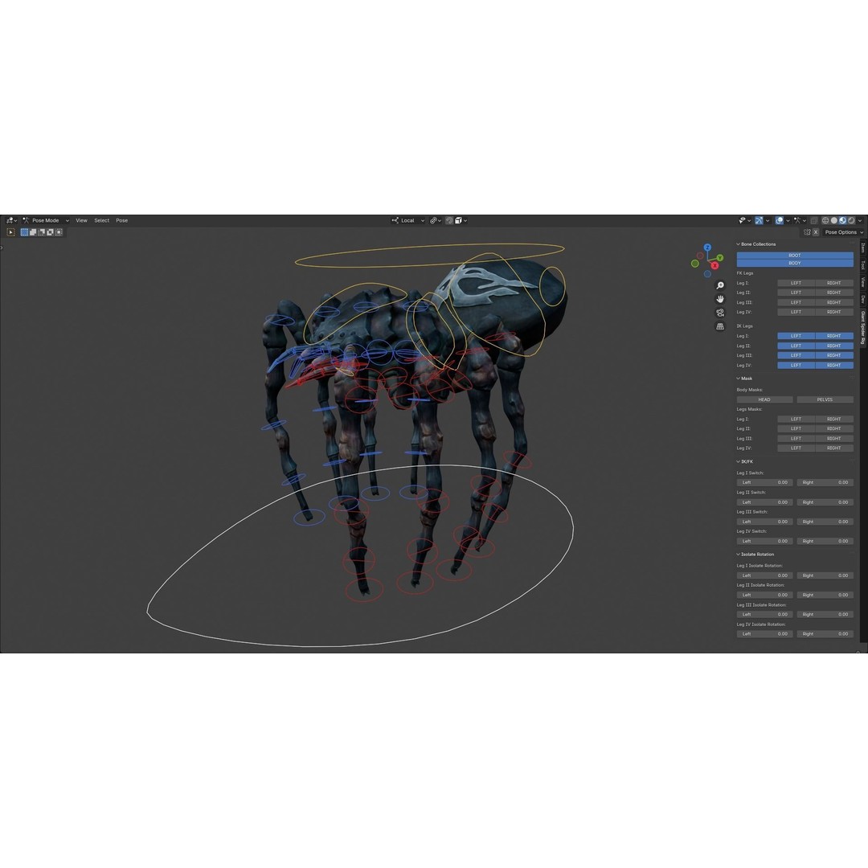This screenshot has height=868, width=868.
Task: Disable IK Leg II RIGHT collection
Action: click(x=834, y=346)
